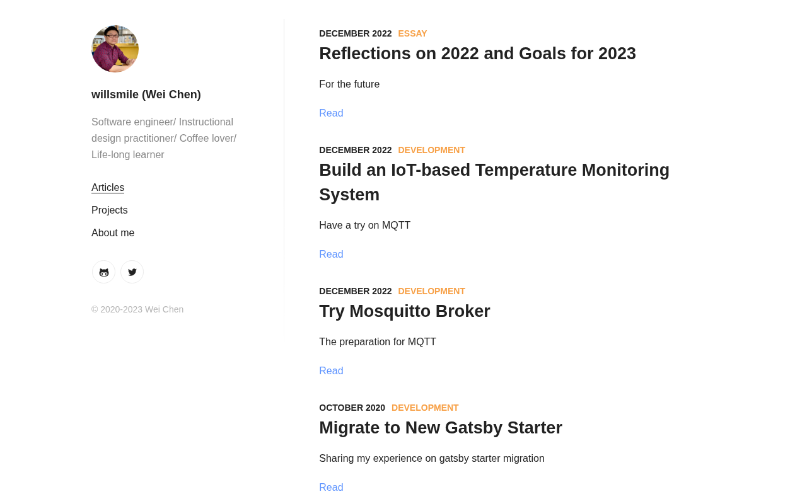Read the Try Mosquitto Broker article
The width and height of the screenshot is (807, 504).
click(331, 371)
